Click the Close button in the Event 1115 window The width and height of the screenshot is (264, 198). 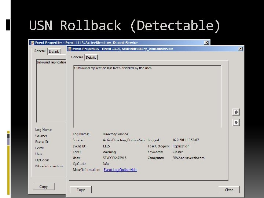(229, 190)
